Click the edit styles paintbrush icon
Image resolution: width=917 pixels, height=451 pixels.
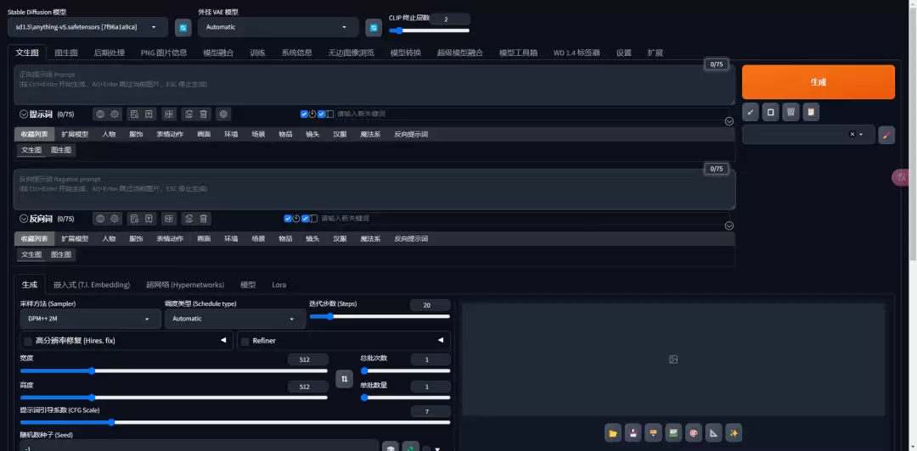(886, 135)
